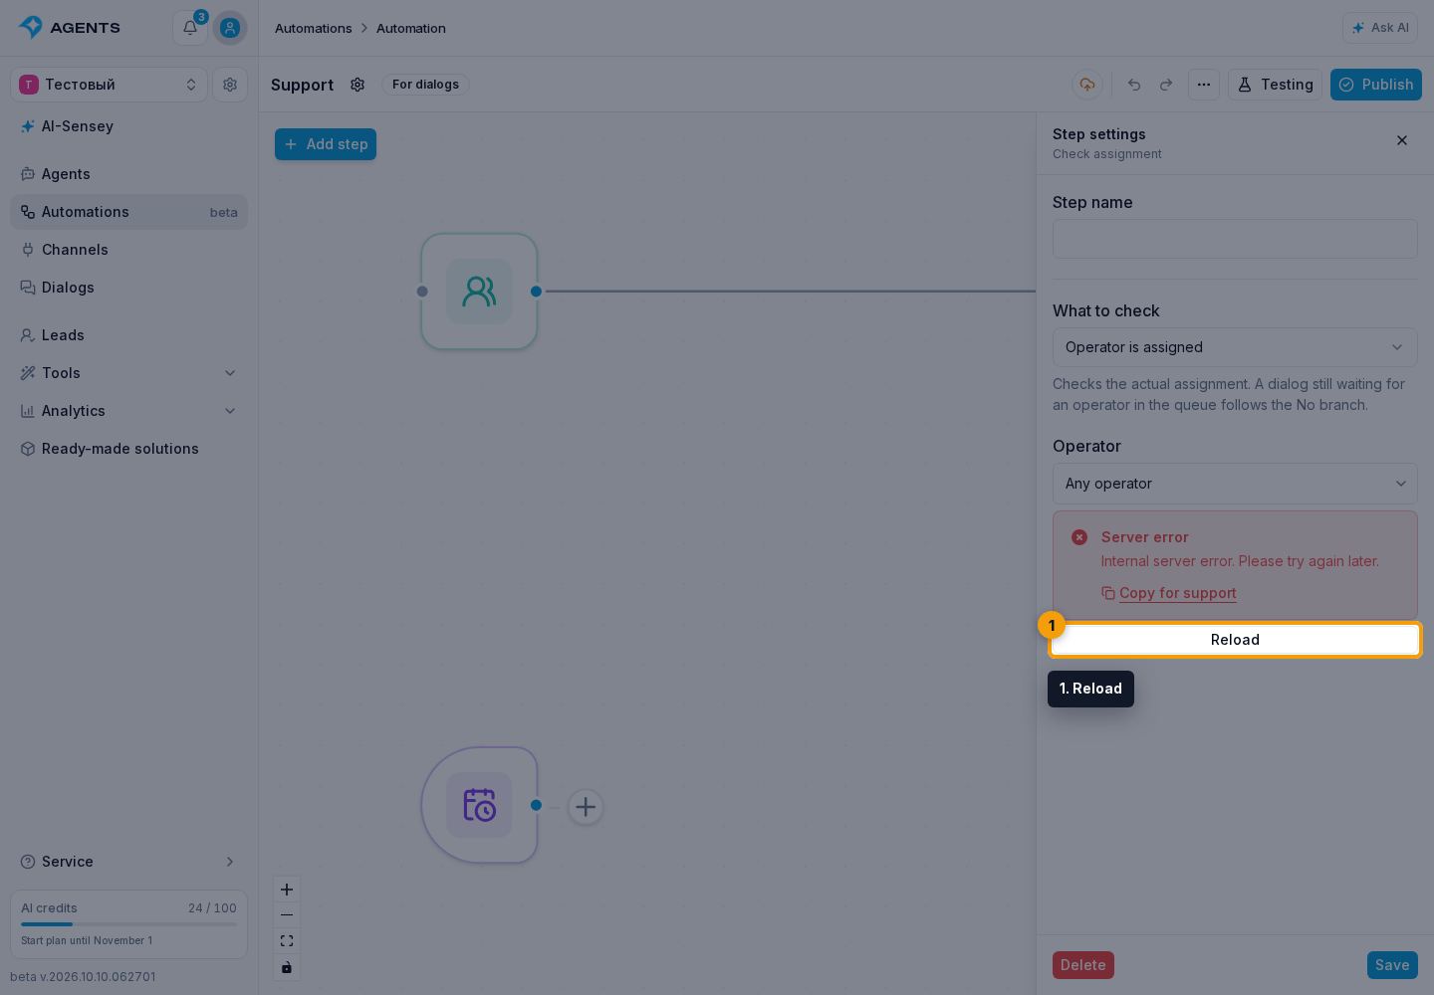Redo the last change
This screenshot has width=1434, height=995.
(x=1166, y=85)
